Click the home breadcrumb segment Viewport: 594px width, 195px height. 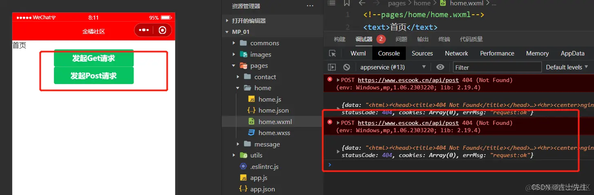point(422,3)
